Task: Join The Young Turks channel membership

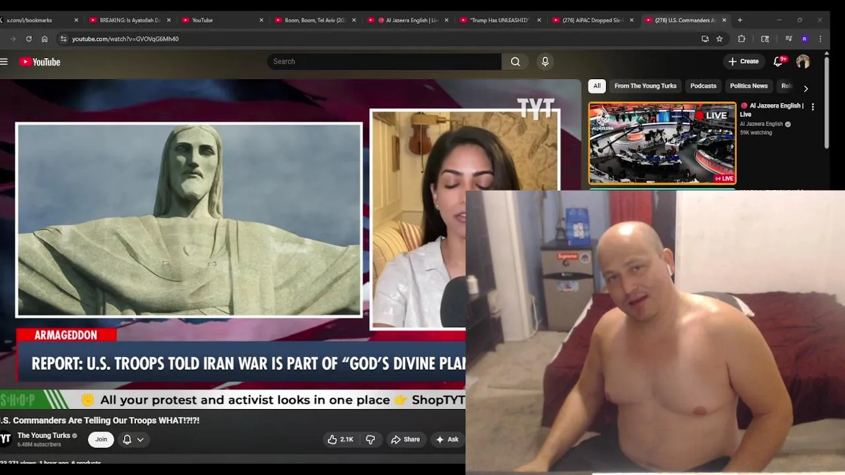Action: (x=101, y=439)
